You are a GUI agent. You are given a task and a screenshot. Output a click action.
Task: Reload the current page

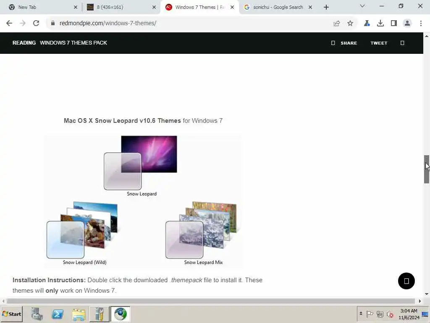pyautogui.click(x=36, y=23)
